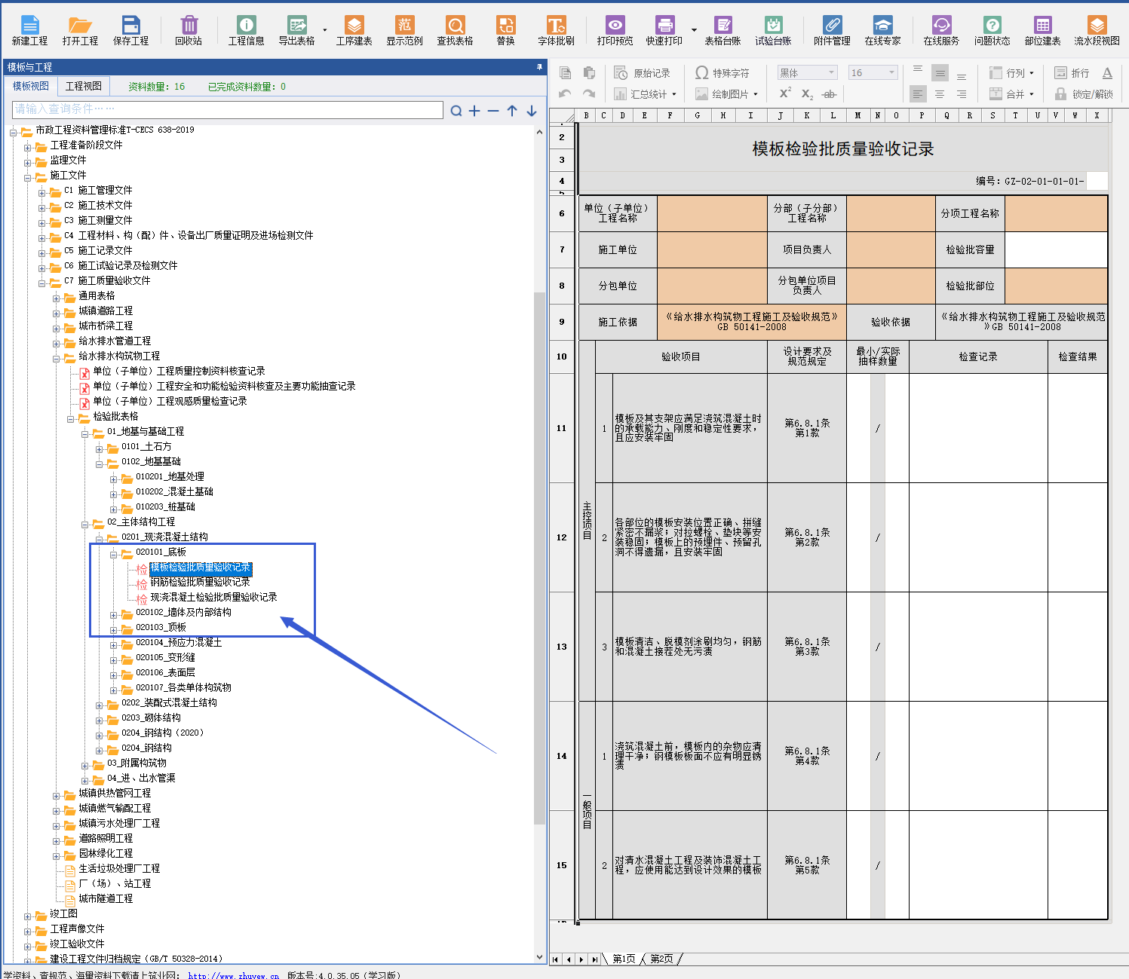Open 字体批刷 font brush tool
The image size is (1129, 979).
557,31
